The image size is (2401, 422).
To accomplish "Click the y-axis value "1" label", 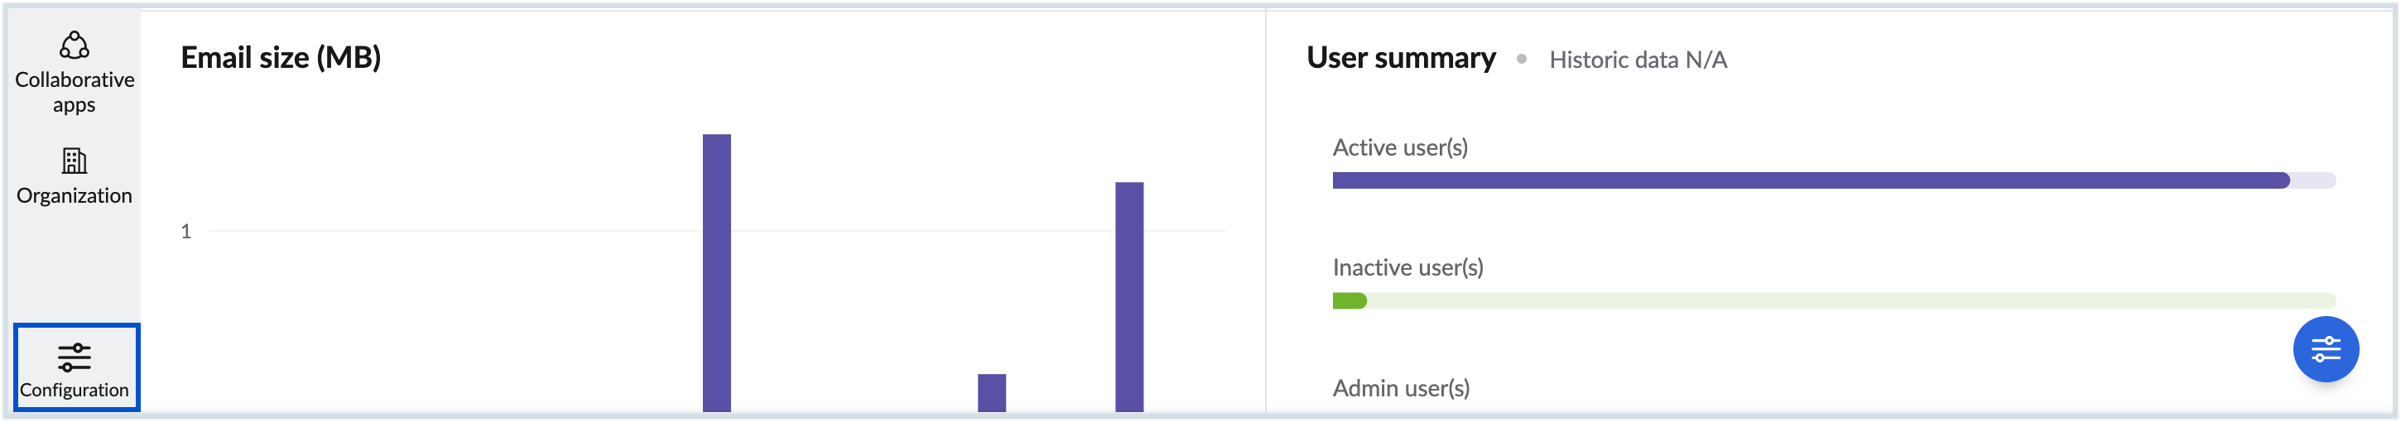I will 186,231.
